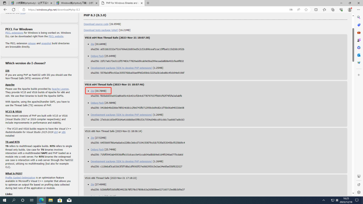Open Task View on taskbar
363x204 pixels.
coord(32,200)
